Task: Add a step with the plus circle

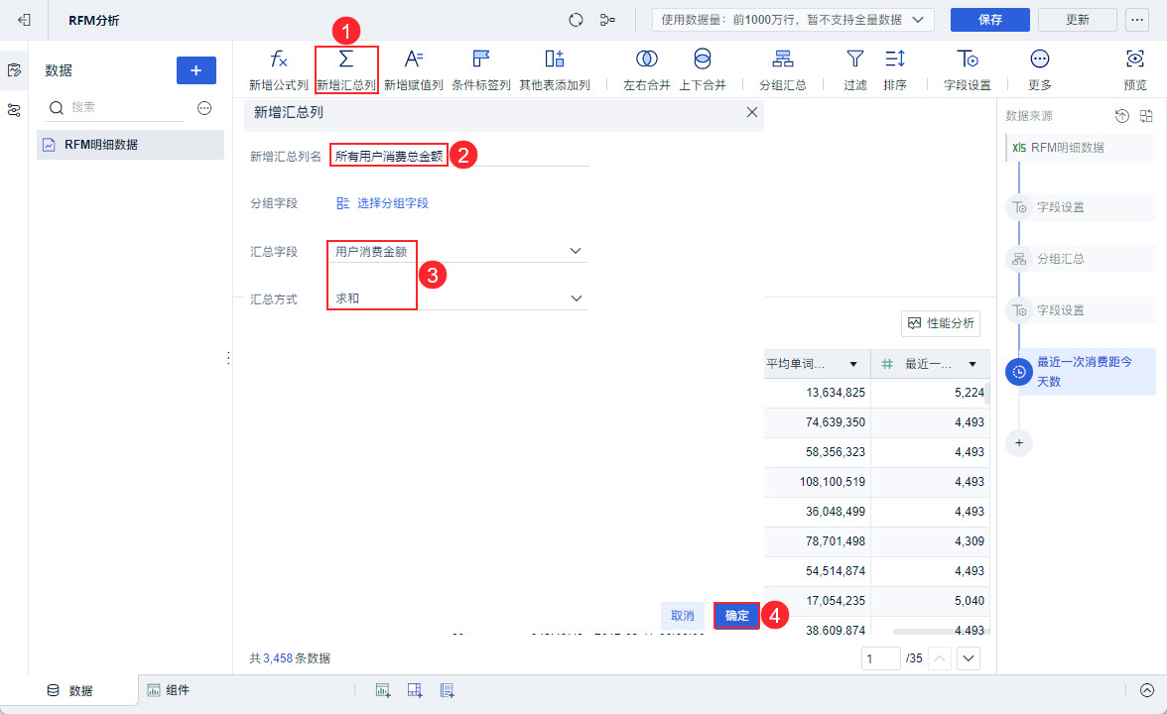Action: (1019, 443)
